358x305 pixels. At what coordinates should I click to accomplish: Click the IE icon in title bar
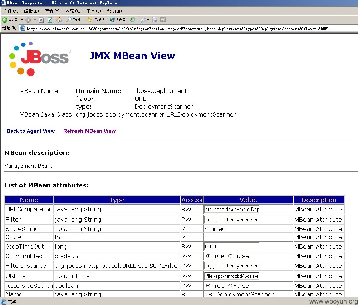click(x=3, y=3)
